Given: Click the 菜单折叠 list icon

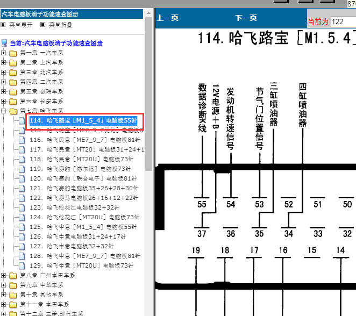Looking at the screenshot, I should [x=42, y=25].
